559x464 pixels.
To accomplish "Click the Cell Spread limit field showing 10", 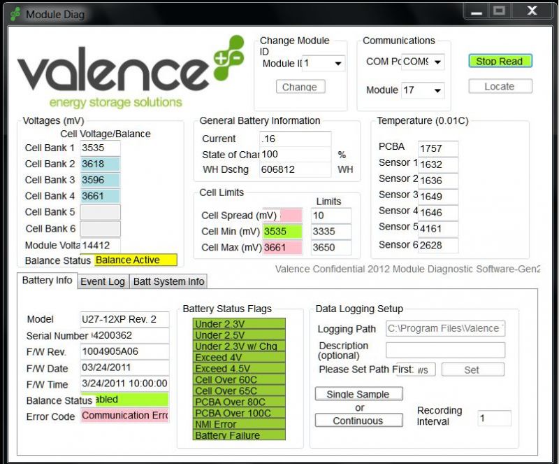I will coord(331,216).
